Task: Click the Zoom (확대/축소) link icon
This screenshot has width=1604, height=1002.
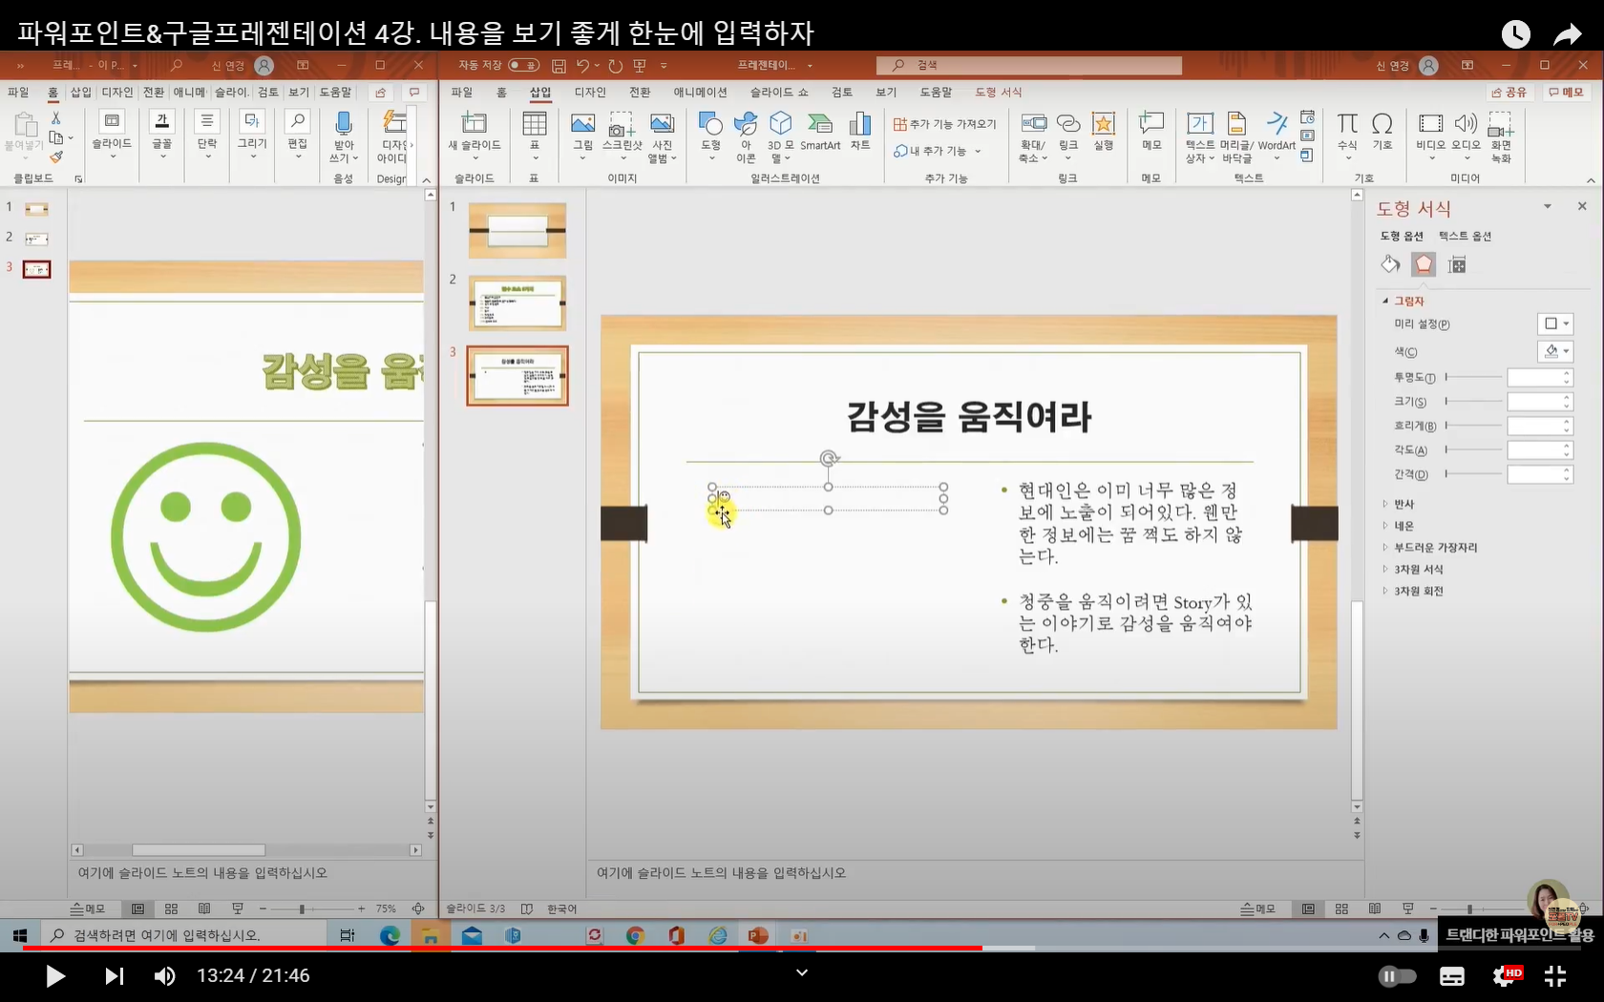Action: (x=1033, y=136)
